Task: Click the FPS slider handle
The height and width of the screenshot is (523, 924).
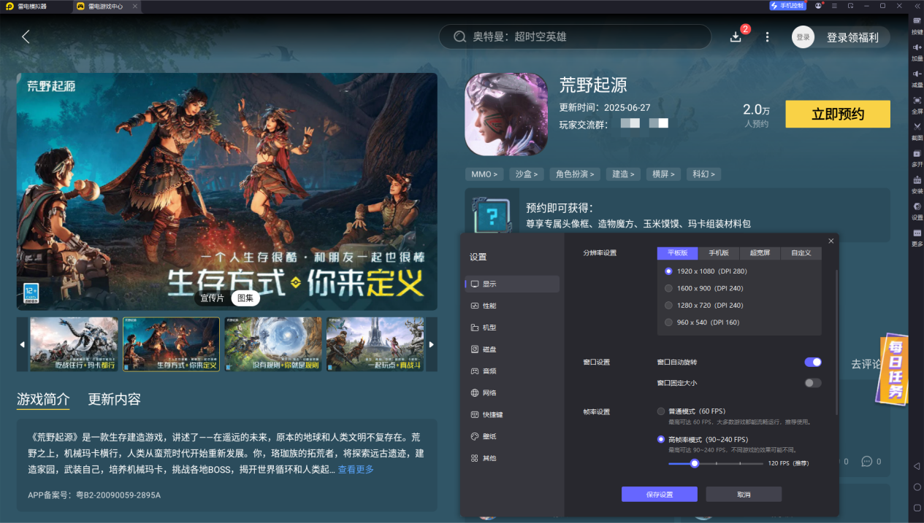Action: click(x=695, y=463)
